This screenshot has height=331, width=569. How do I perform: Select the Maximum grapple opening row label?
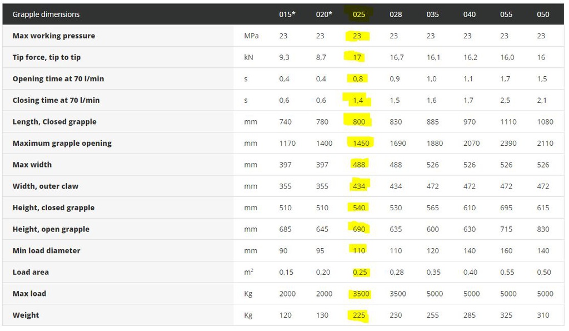[x=62, y=144]
